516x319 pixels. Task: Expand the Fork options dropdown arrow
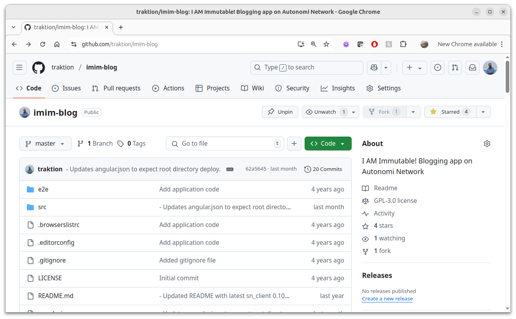coord(413,112)
